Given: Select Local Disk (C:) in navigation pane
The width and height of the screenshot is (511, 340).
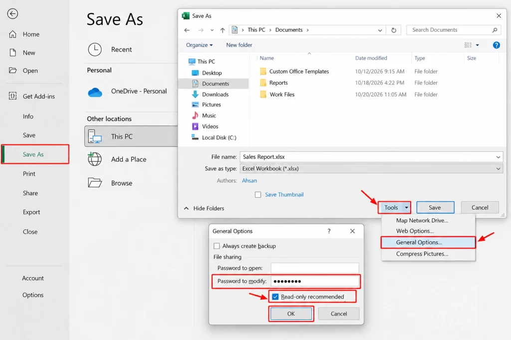Looking at the screenshot, I should [214, 137].
